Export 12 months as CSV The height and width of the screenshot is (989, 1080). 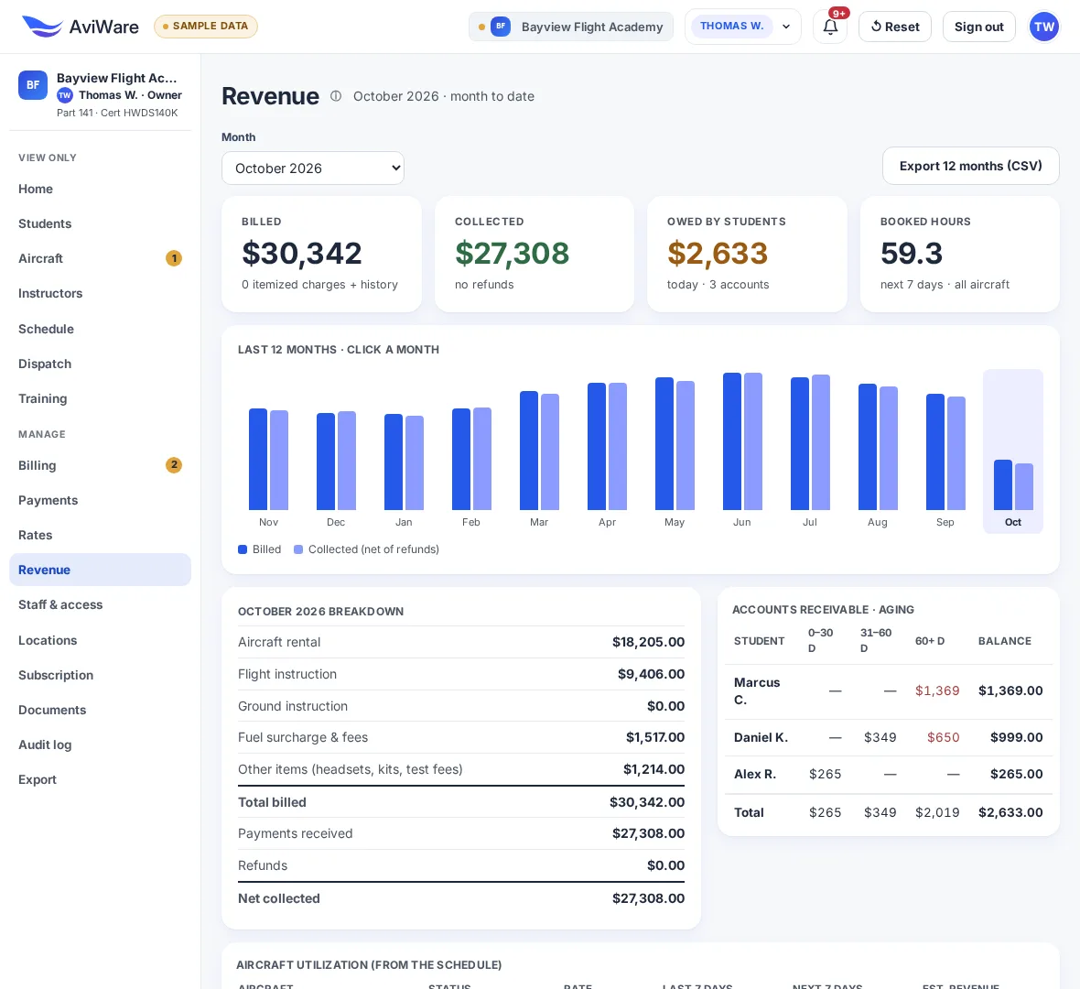pyautogui.click(x=970, y=166)
